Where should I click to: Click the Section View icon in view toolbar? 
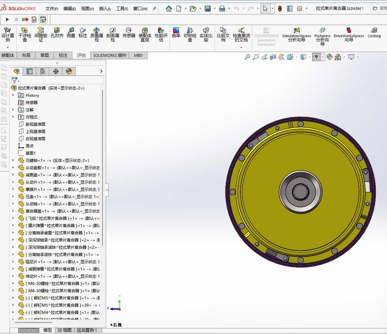[x=273, y=57]
